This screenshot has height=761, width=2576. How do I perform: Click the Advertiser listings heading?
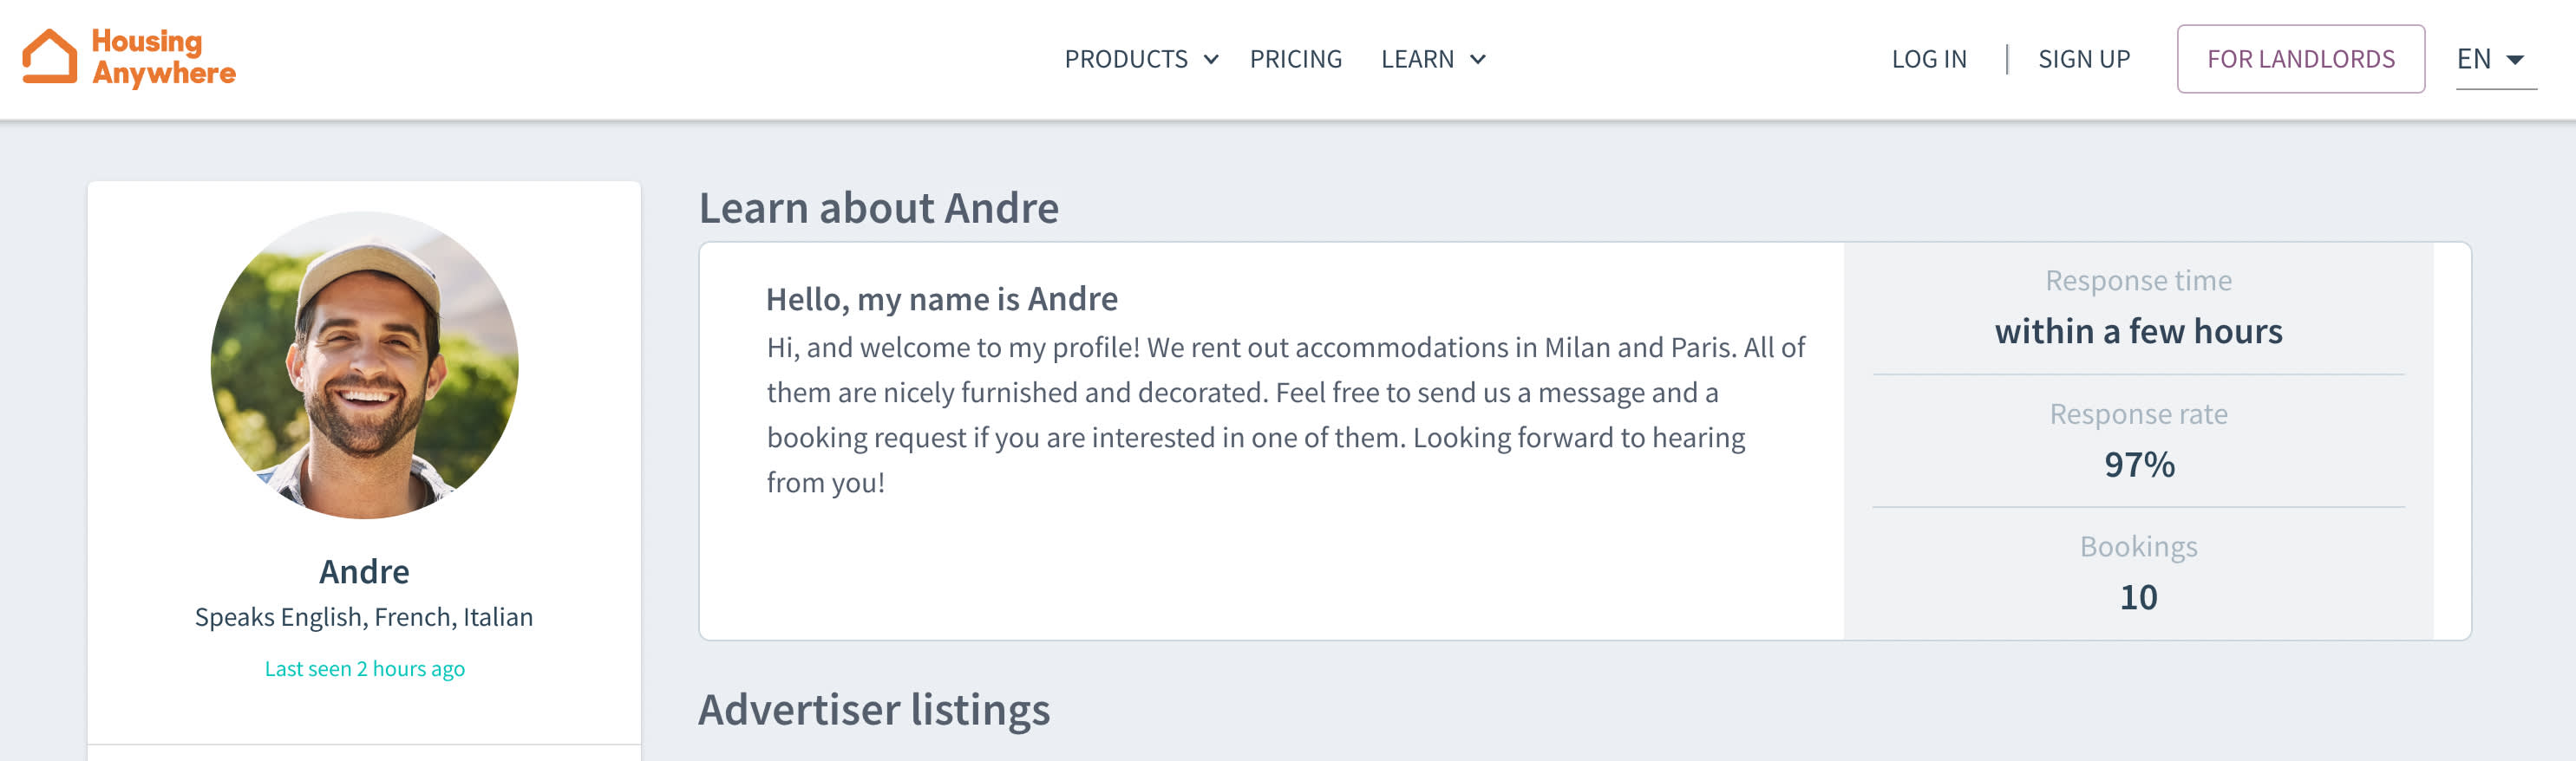[x=873, y=709]
